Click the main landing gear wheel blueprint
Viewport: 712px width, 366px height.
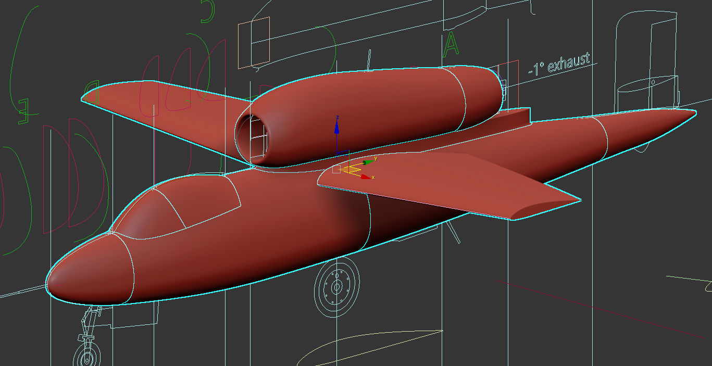point(337,286)
